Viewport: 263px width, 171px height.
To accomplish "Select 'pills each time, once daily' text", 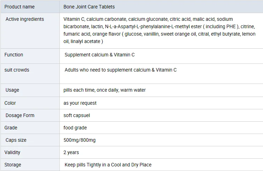I will click(104, 90).
